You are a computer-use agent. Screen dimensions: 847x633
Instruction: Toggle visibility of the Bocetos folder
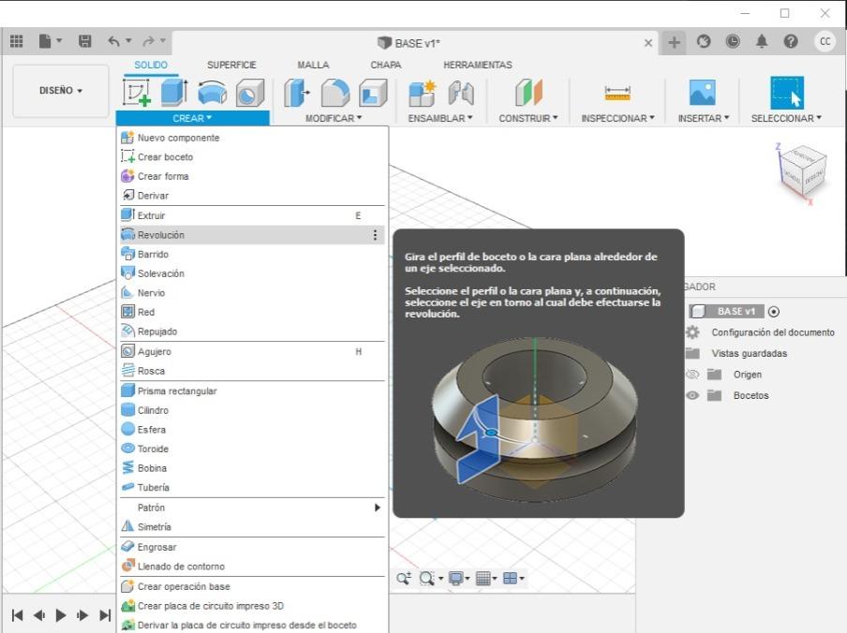[692, 395]
